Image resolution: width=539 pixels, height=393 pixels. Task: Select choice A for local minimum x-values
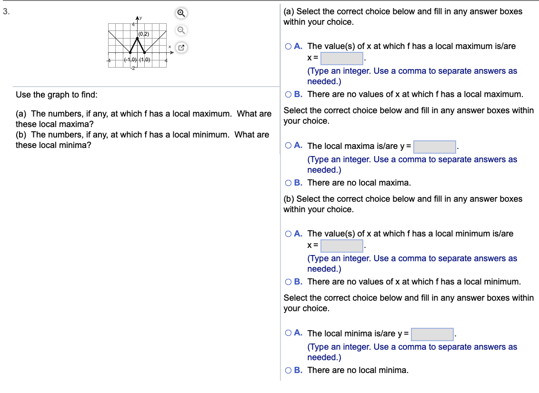(289, 234)
